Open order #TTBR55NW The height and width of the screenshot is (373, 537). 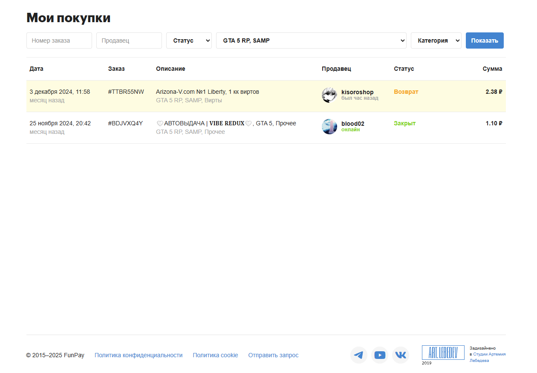[126, 92]
